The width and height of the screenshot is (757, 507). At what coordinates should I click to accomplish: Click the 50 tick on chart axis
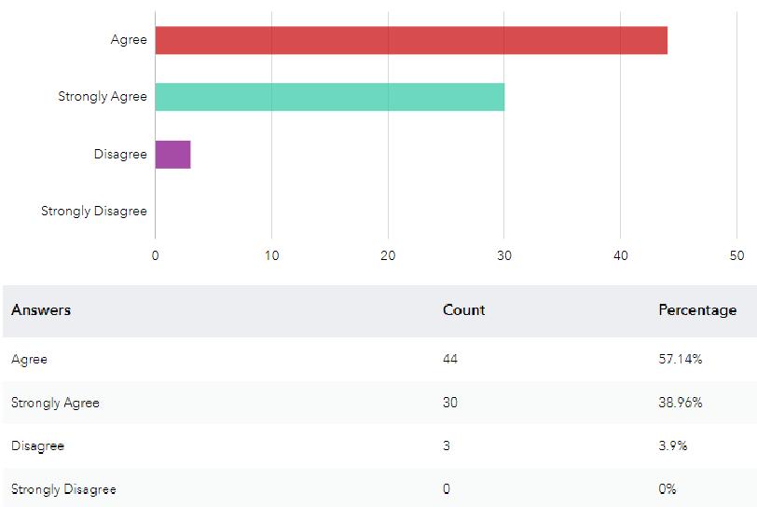(736, 256)
